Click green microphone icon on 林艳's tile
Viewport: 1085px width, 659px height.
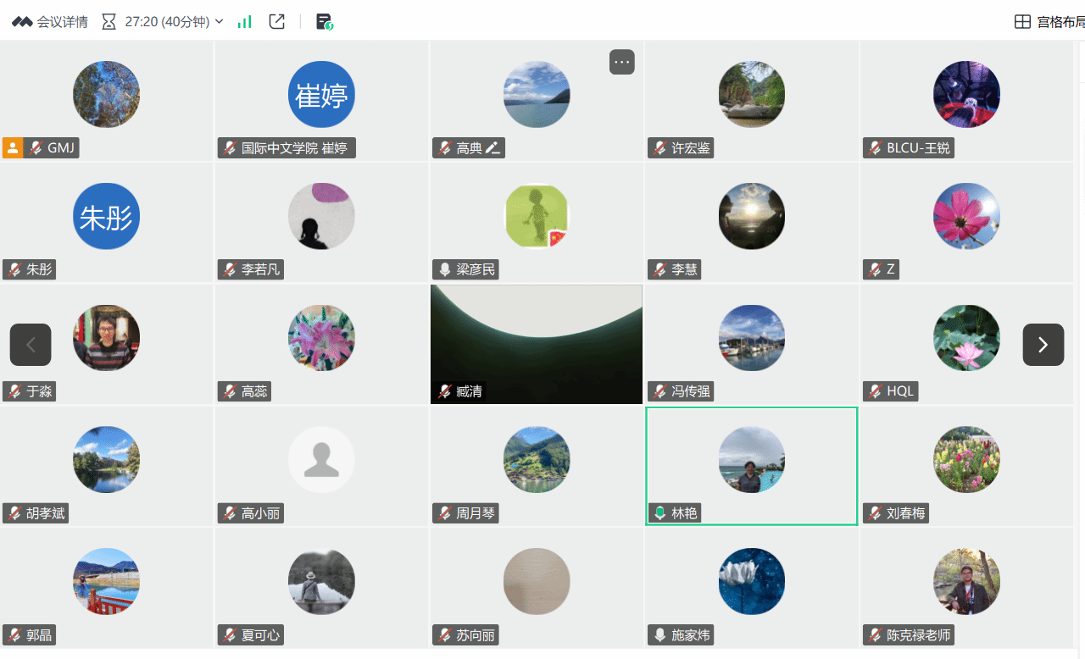659,513
